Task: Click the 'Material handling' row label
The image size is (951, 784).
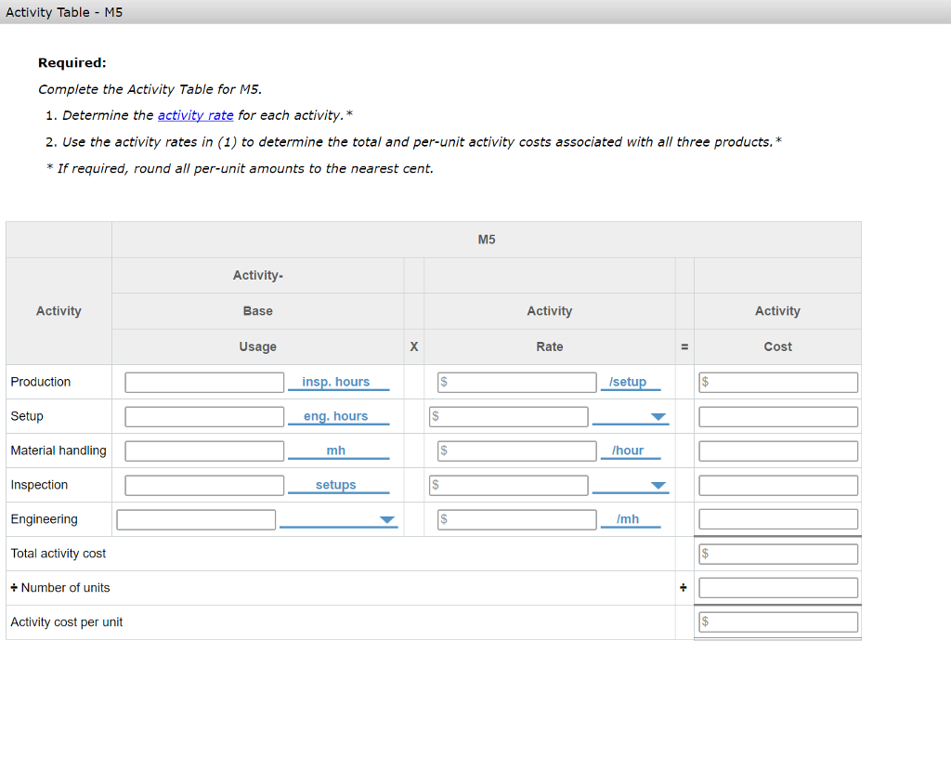Action: [x=59, y=451]
